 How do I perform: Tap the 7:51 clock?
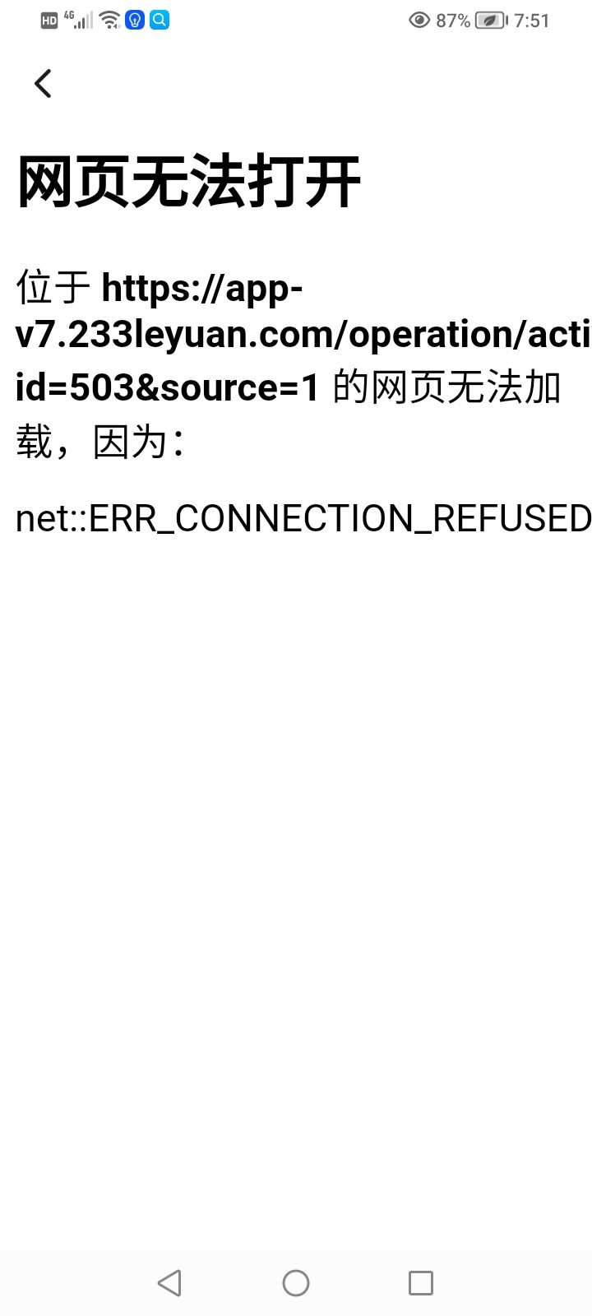pyautogui.click(x=531, y=21)
